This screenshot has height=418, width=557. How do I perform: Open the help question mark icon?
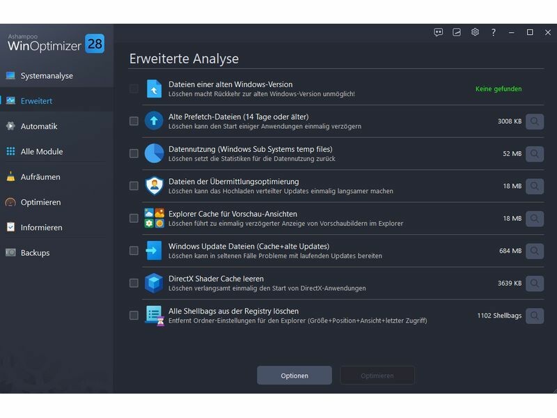pos(494,32)
